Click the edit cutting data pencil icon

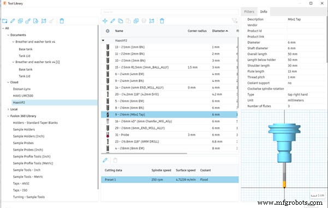pyautogui.click(x=105, y=161)
